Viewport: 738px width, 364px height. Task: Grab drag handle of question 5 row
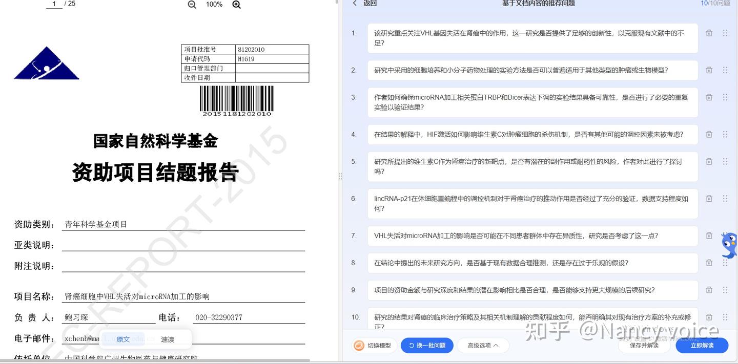pyautogui.click(x=725, y=161)
